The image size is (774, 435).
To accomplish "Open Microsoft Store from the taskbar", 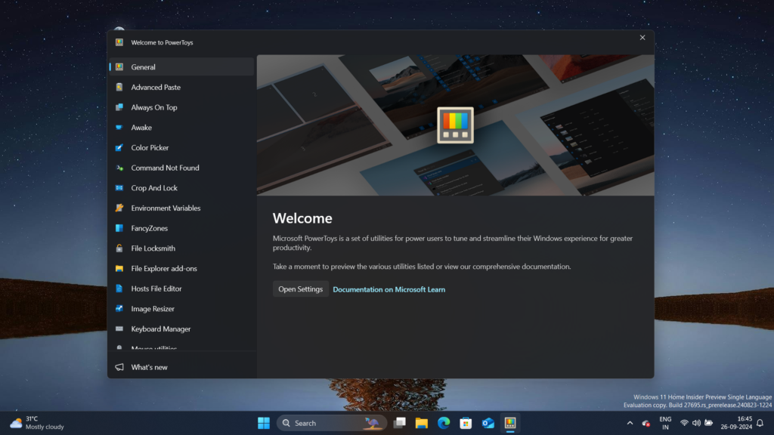I will tap(466, 423).
